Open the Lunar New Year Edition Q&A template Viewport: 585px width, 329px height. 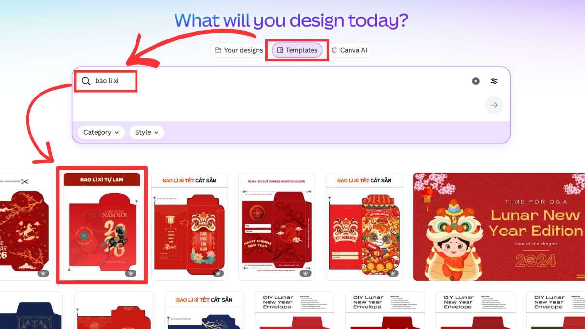499,227
